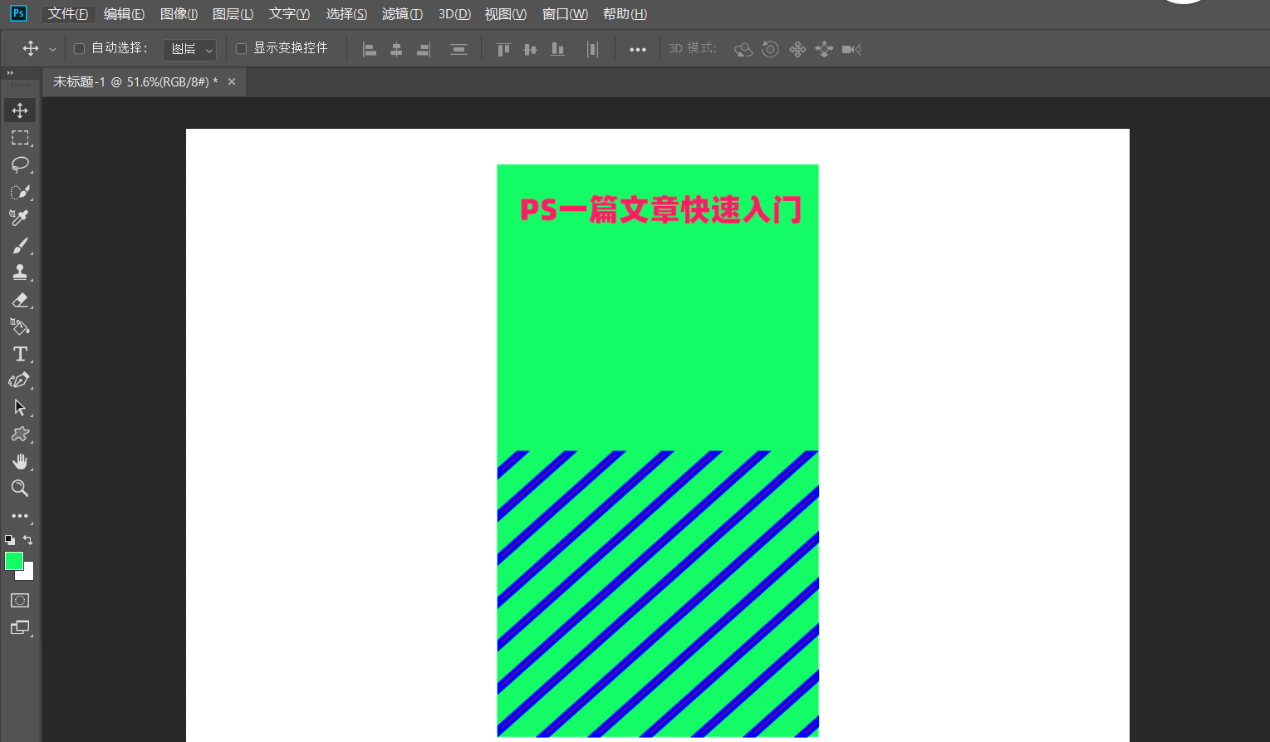Open the 图像(I) menu
This screenshot has height=742, width=1270.
coord(179,14)
